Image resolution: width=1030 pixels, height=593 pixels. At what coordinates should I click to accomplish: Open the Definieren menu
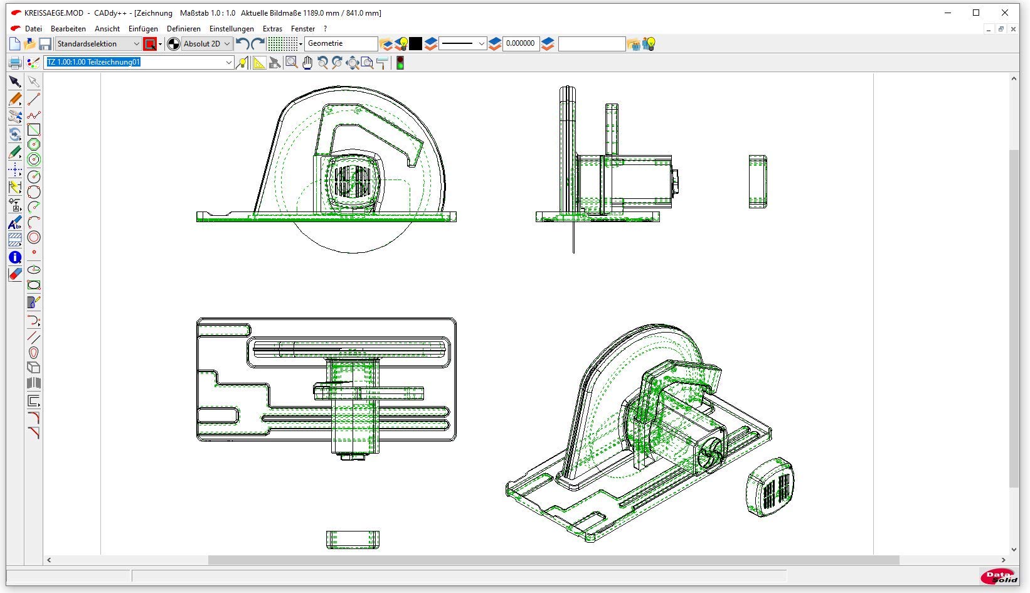[184, 29]
